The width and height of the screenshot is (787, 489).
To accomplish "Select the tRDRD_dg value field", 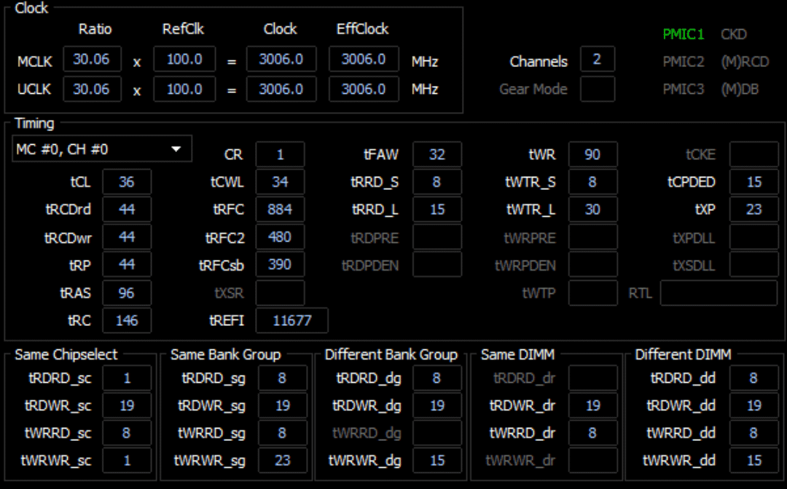I will [436, 378].
